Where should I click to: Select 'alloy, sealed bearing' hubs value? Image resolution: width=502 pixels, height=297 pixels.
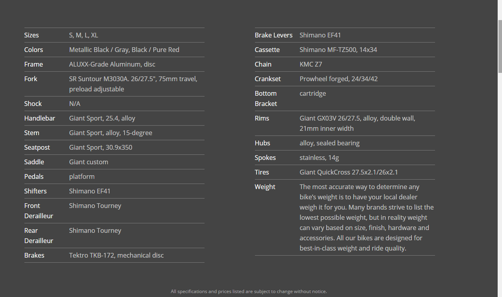[x=330, y=143]
